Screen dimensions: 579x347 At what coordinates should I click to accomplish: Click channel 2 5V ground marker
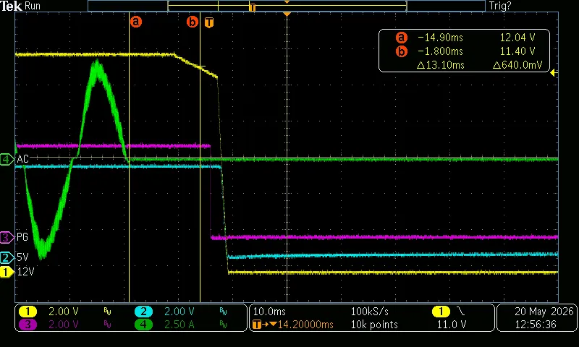[6, 257]
